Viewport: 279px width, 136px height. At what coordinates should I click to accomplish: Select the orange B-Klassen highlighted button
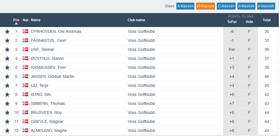(x=205, y=6)
